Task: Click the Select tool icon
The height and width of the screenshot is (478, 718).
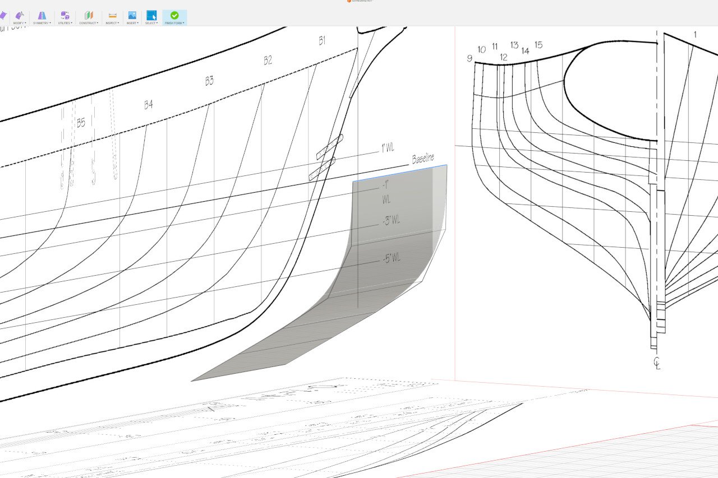Action: coord(151,15)
